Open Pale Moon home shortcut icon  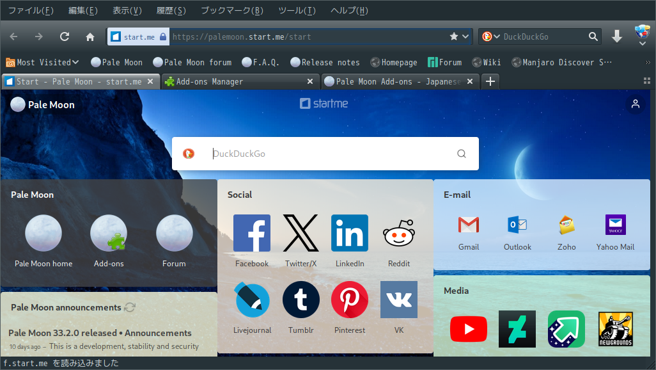tap(43, 233)
